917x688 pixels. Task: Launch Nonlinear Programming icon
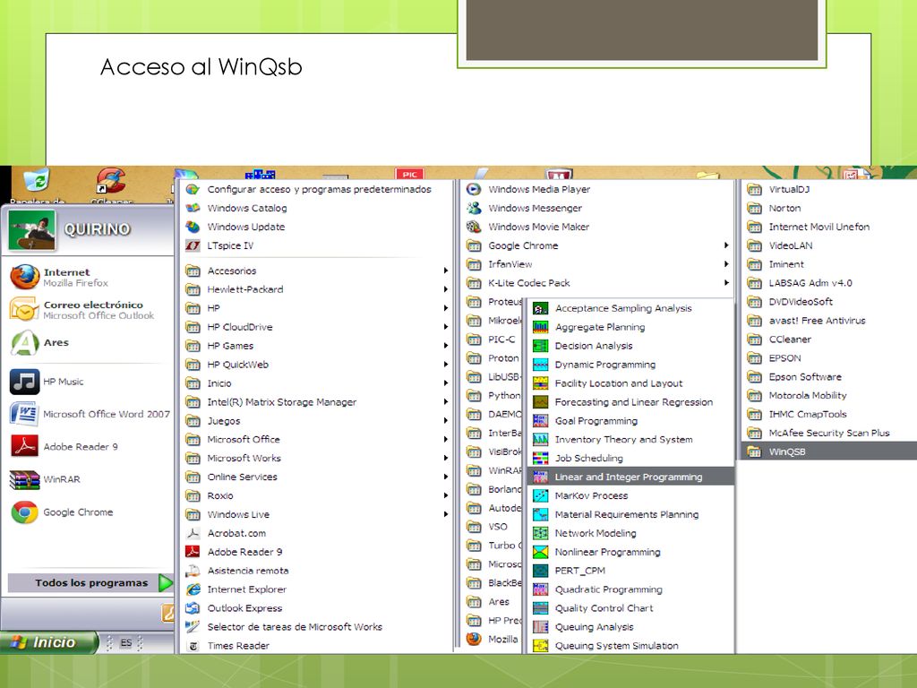[540, 552]
